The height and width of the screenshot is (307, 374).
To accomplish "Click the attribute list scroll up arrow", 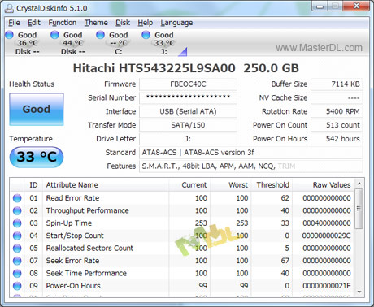I will click(359, 184).
